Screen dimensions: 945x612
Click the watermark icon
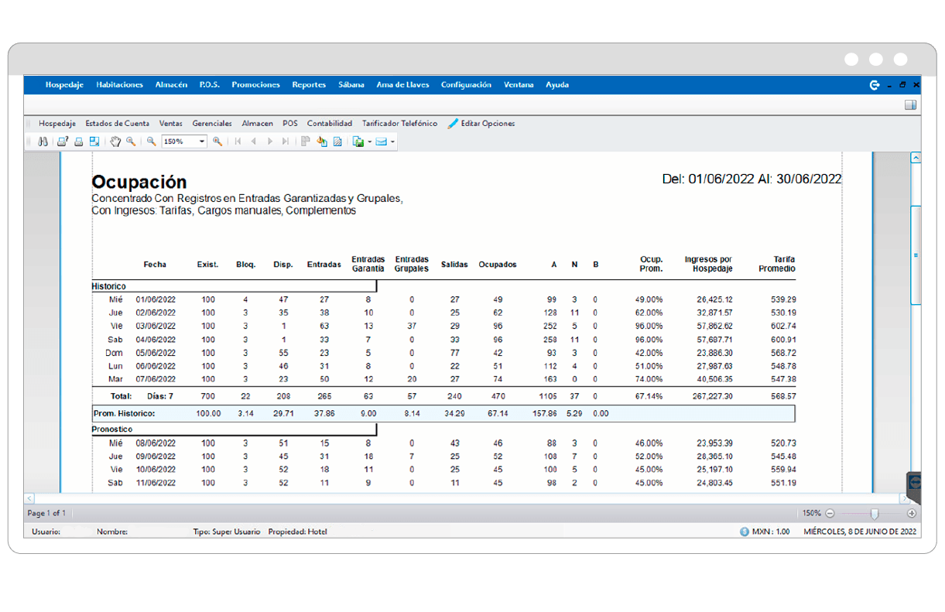pyautogui.click(x=337, y=142)
